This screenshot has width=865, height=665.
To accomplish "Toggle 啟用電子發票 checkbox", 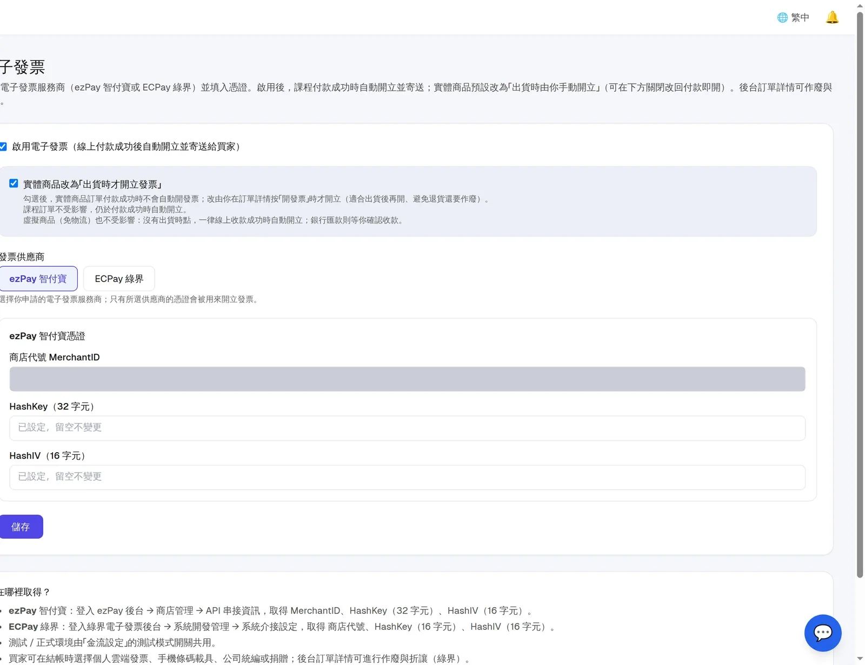I will [x=3, y=146].
